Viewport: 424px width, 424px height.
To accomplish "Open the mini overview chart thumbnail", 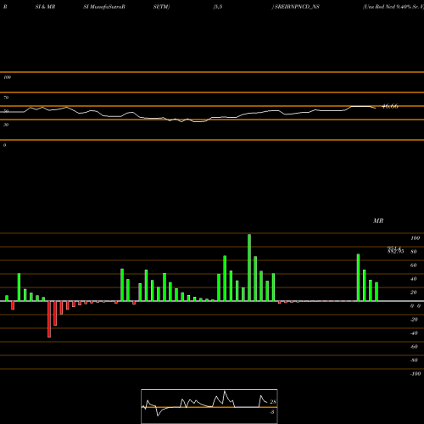I will click(209, 406).
